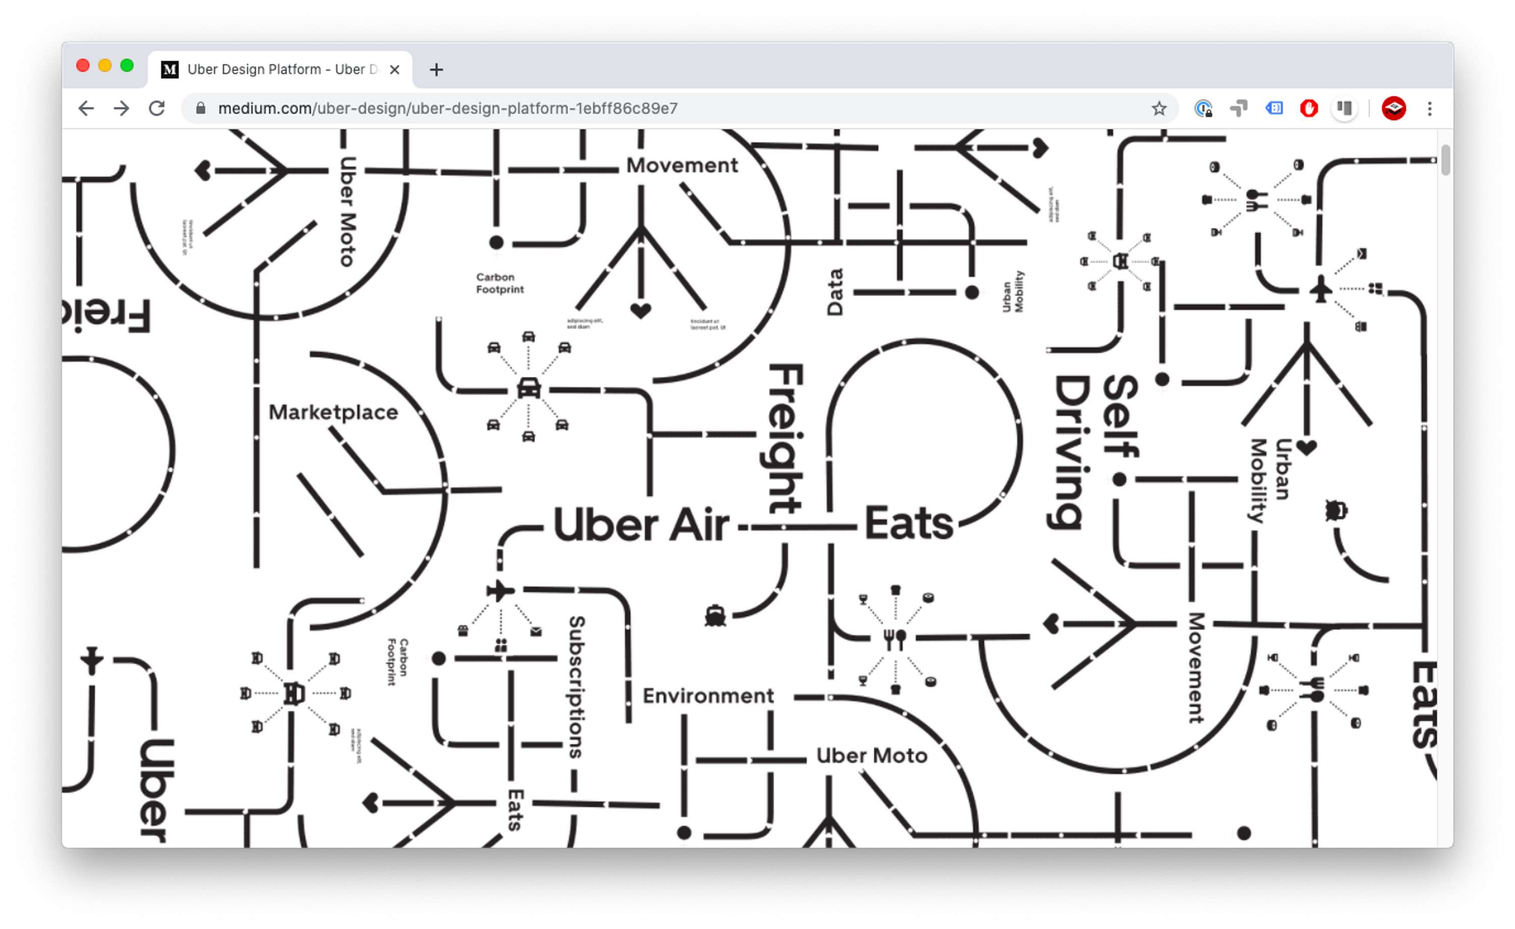Open the red profile avatar
The image size is (1515, 929).
[1394, 108]
